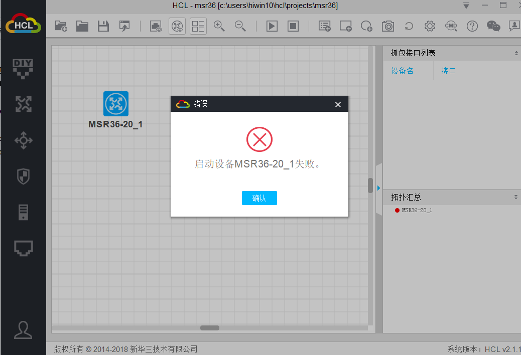Add a text note list icon
521x355 pixels.
click(x=325, y=26)
